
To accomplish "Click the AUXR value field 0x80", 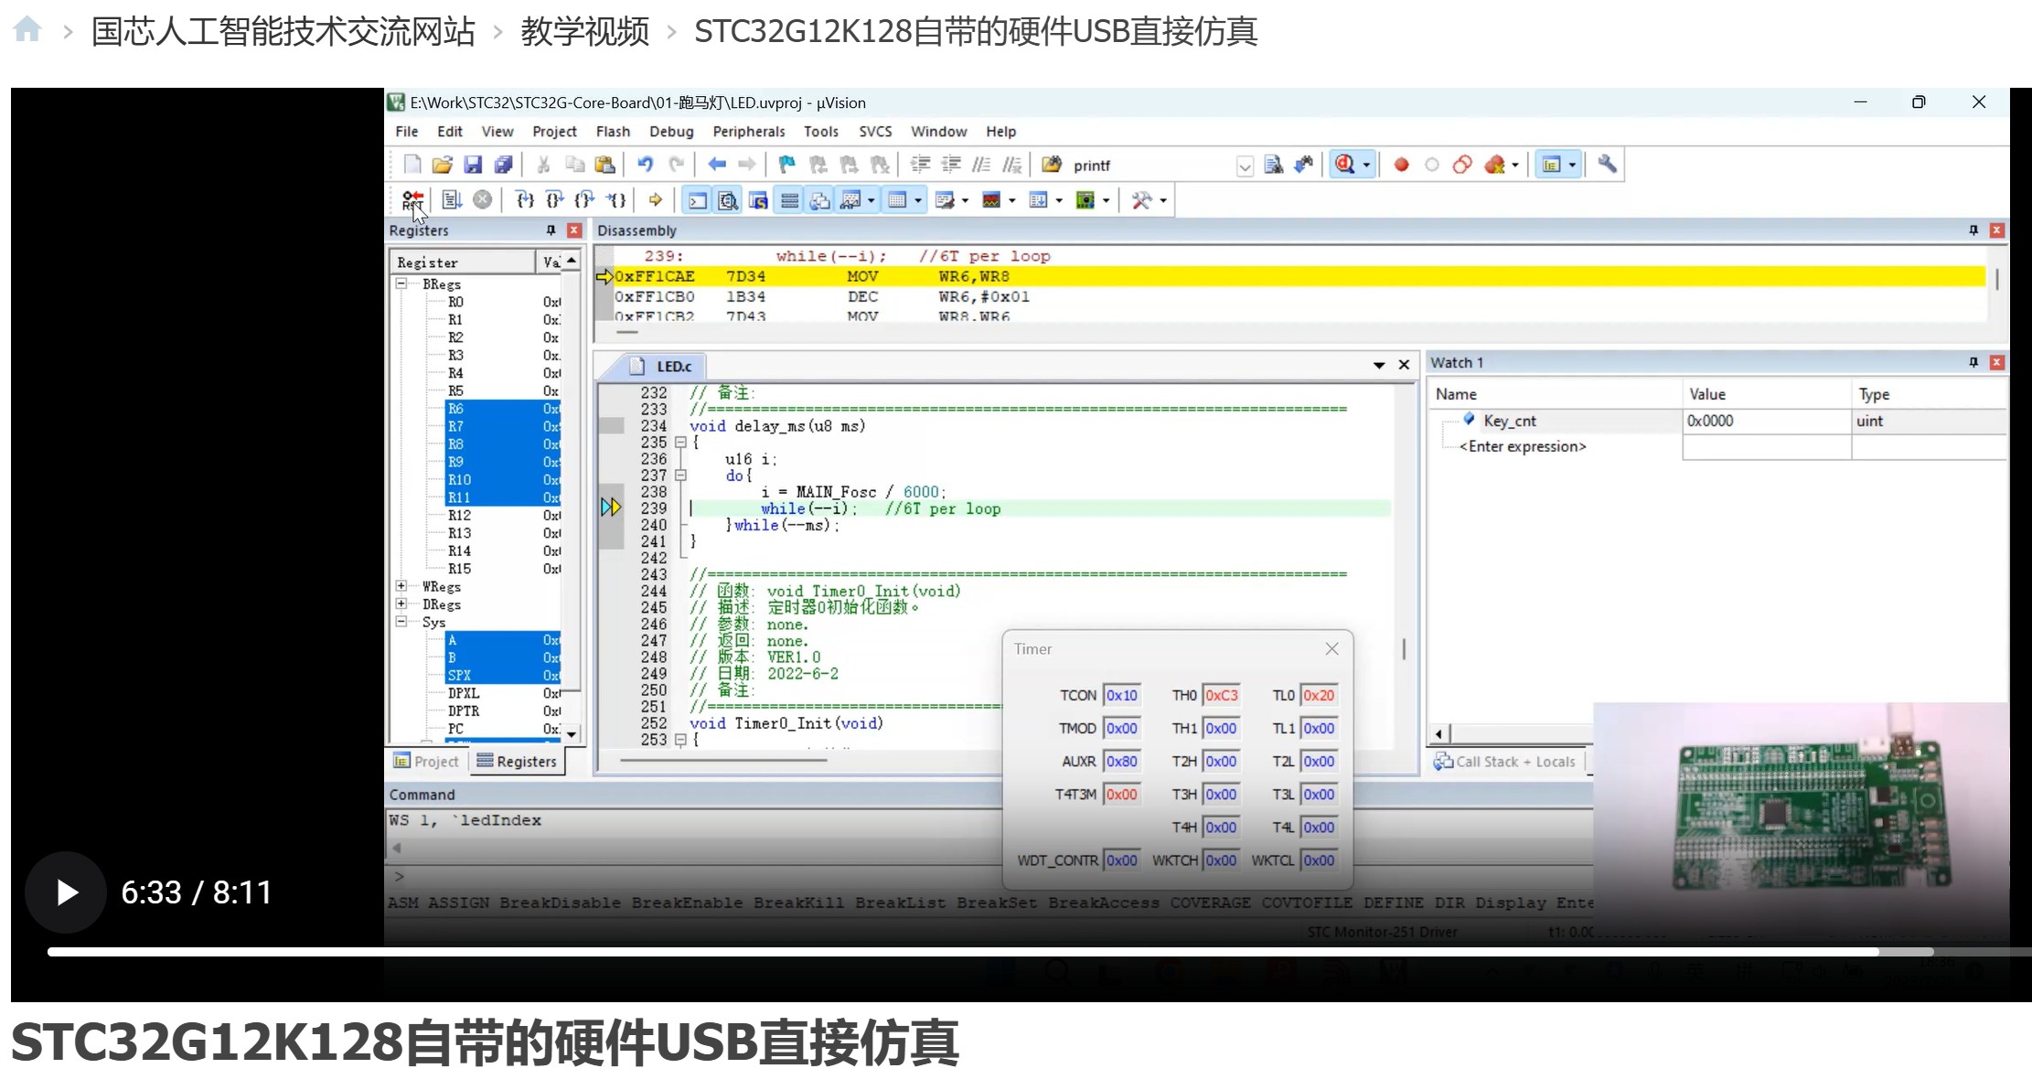I will point(1122,761).
